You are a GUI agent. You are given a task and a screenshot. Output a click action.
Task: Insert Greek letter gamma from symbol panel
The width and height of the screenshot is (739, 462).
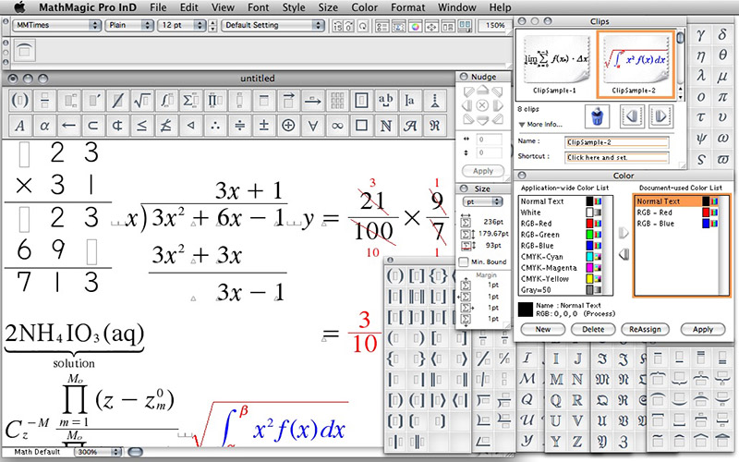(701, 34)
